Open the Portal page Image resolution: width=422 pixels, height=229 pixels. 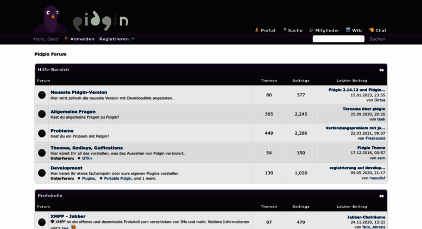pyautogui.click(x=268, y=30)
